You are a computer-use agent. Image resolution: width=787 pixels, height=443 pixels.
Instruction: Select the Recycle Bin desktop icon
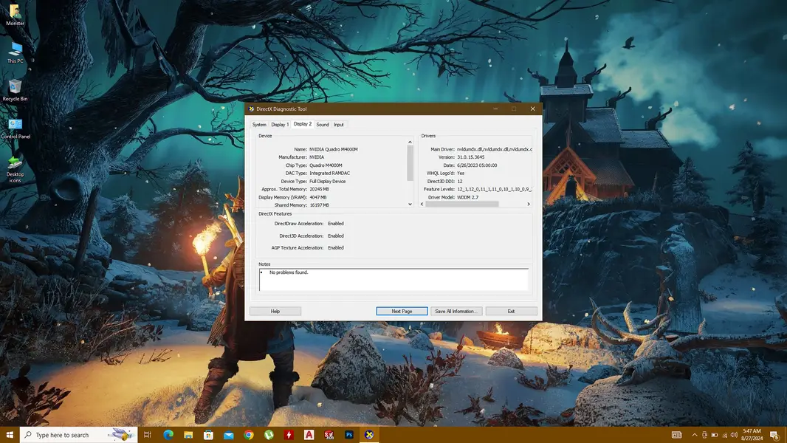coord(15,90)
